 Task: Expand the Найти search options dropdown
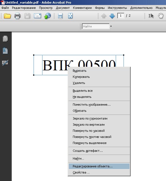tap(111, 26)
